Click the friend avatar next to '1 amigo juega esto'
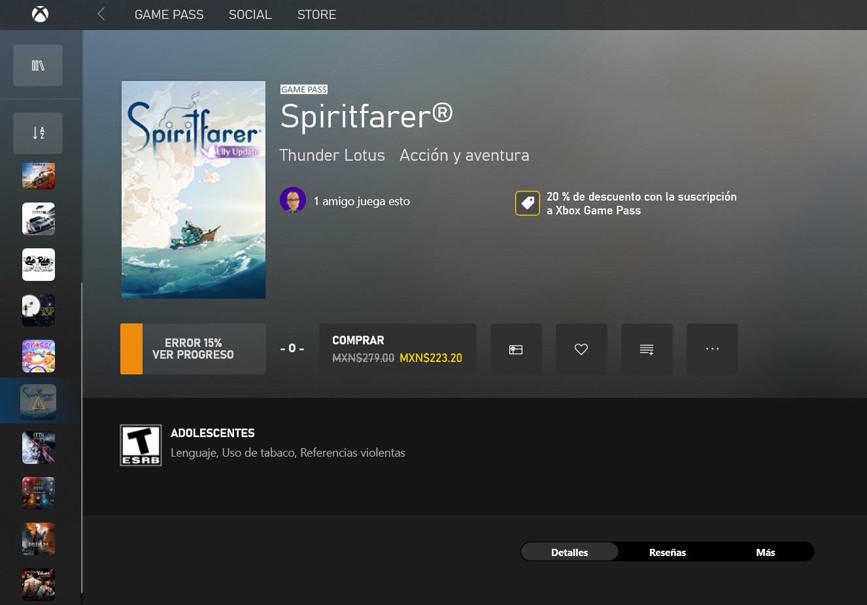867x605 pixels. [293, 200]
